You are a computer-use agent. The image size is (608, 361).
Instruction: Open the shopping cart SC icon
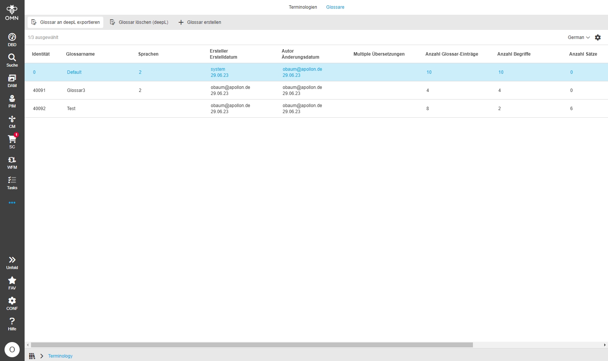12,141
